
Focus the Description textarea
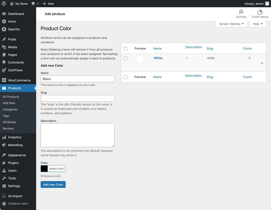point(78,135)
